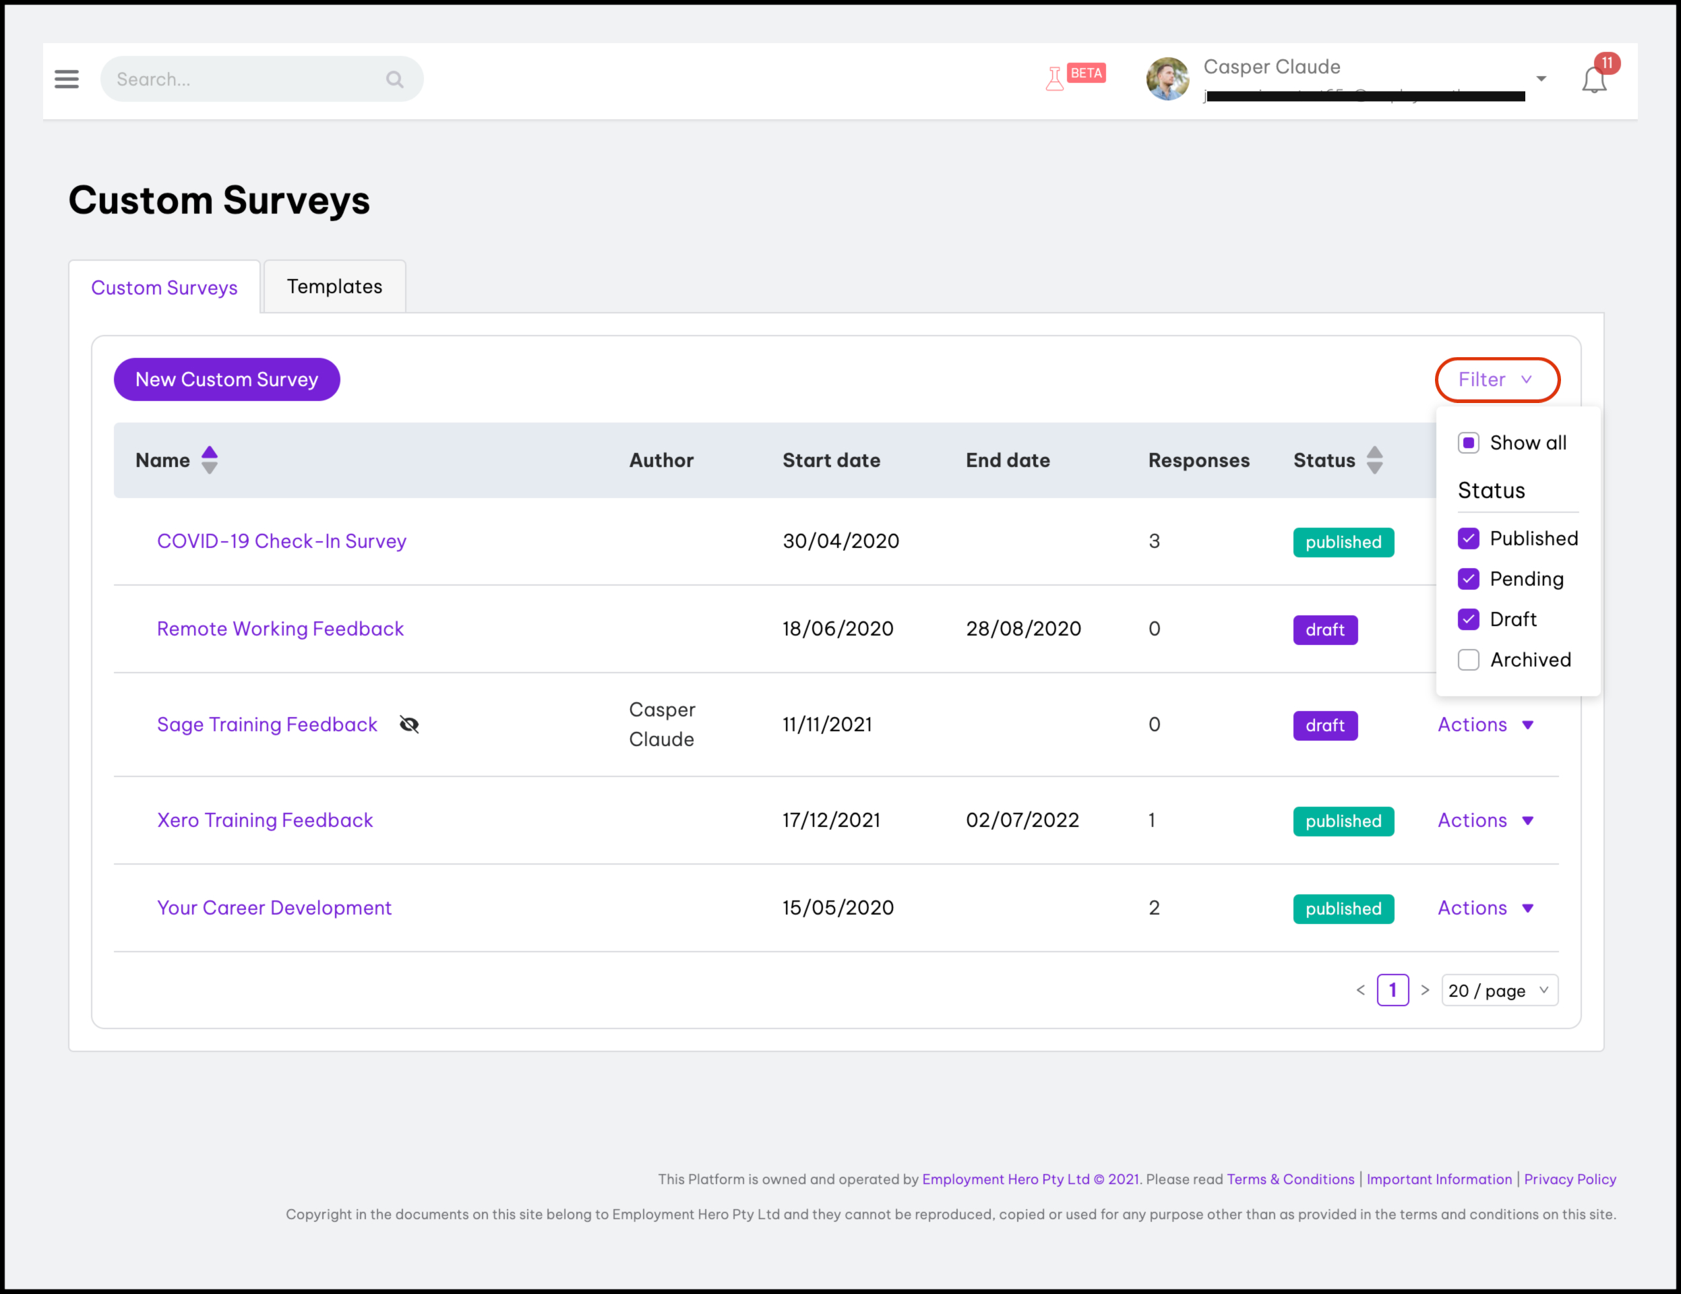
Task: Open the 20 / page size selector
Action: tap(1498, 991)
